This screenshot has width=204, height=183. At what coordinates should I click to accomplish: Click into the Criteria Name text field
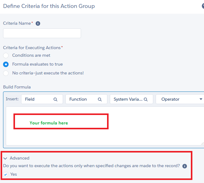click(42, 33)
